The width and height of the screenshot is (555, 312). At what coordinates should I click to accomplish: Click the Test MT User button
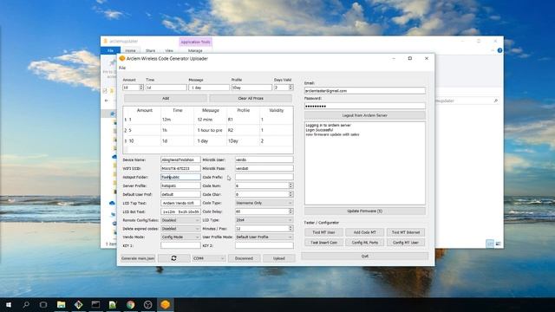pyautogui.click(x=323, y=232)
